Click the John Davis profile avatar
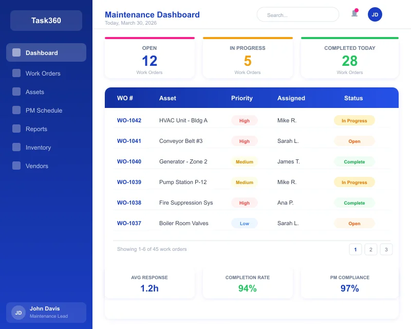411x329 pixels. (18, 313)
